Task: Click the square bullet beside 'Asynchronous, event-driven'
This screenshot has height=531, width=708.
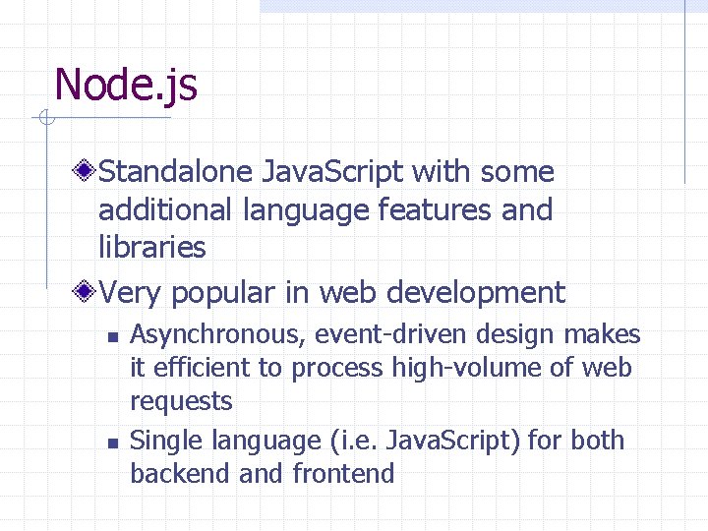Action: coord(113,337)
